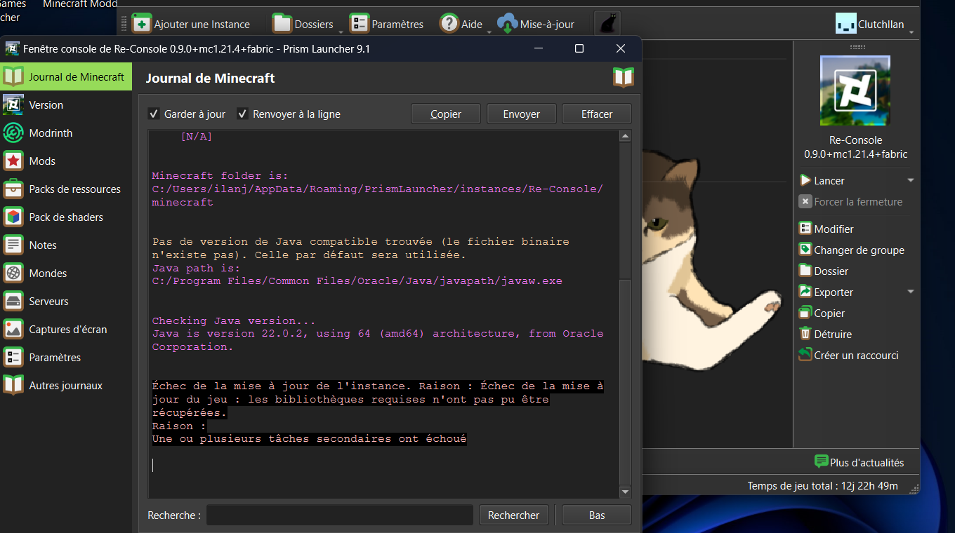This screenshot has height=533, width=955.
Task: Click the Aide question mark icon
Action: click(x=449, y=24)
